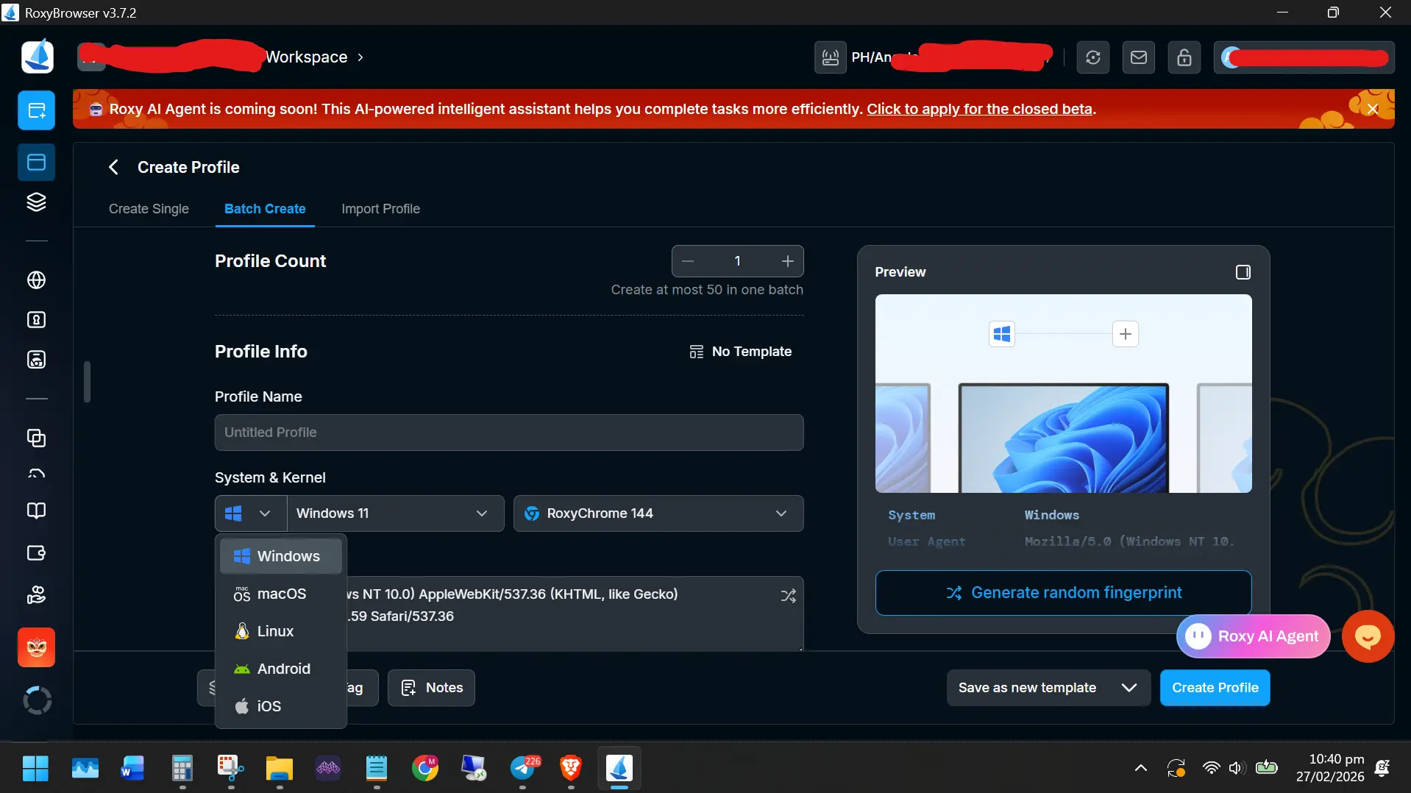Switch to the Create Single tab
This screenshot has width=1411, height=793.
coord(149,209)
